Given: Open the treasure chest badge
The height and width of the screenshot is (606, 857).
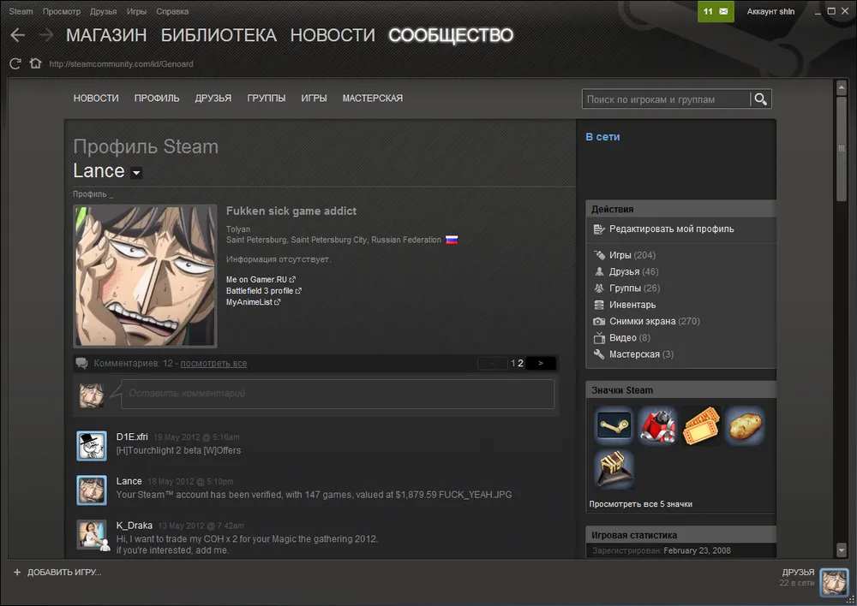Looking at the screenshot, I should (x=614, y=469).
